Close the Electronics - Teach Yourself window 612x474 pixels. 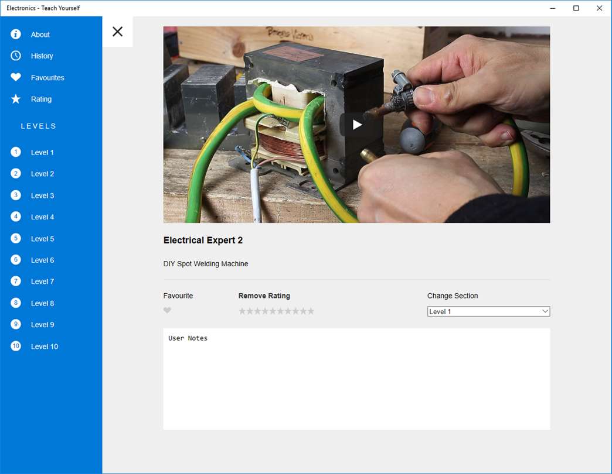[600, 8]
